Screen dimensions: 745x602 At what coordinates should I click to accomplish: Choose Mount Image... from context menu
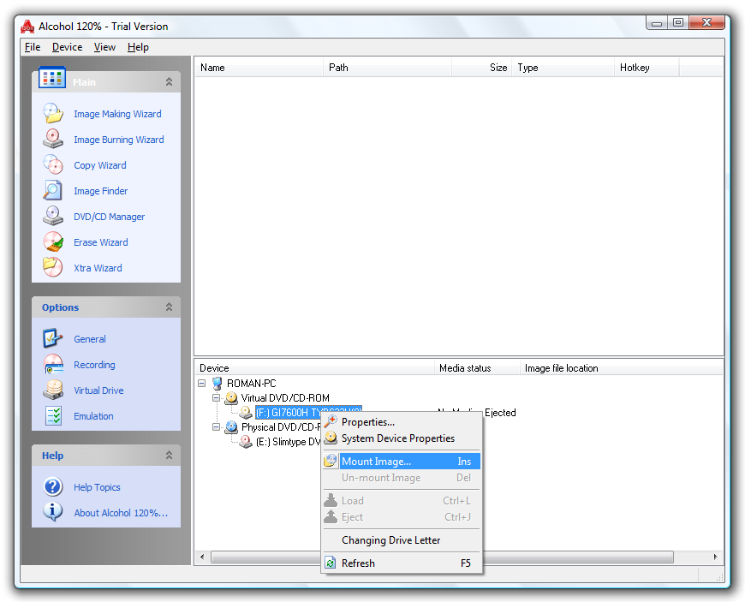pyautogui.click(x=402, y=462)
